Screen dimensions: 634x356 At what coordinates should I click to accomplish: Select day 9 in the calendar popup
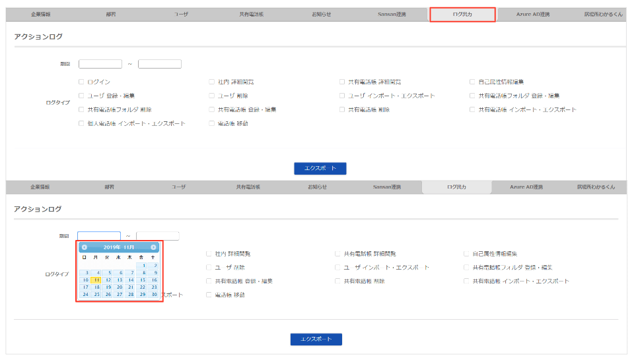point(153,273)
